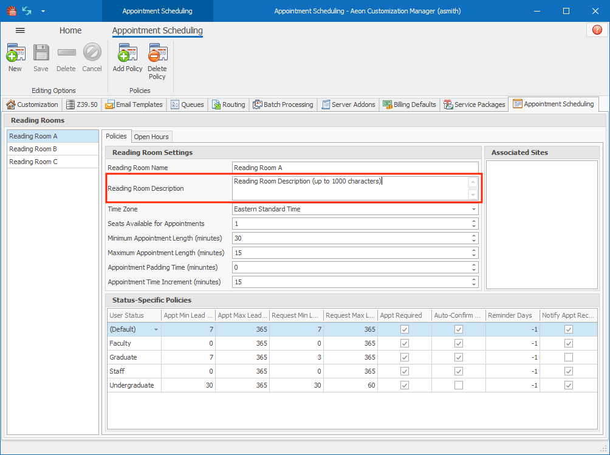Click the Reading Room Name field

point(355,168)
